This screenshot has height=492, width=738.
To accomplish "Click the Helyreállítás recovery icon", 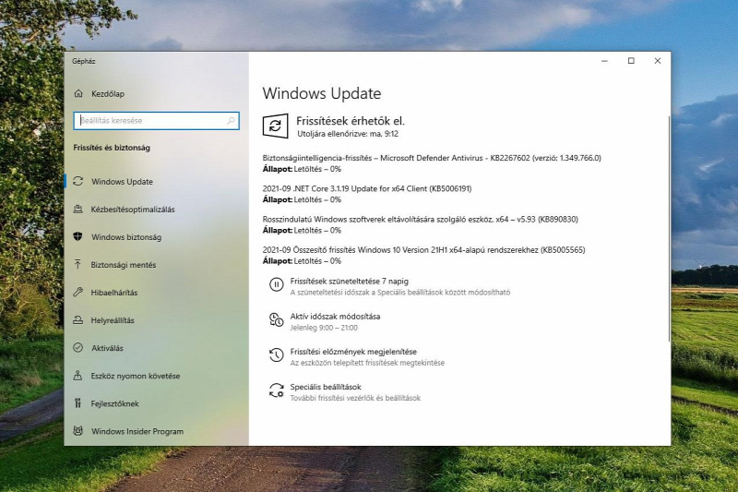I will pos(78,320).
